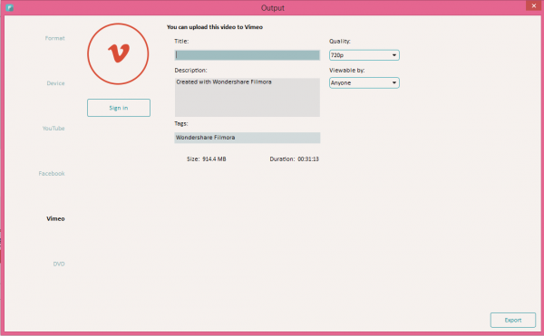
Task: Switch to the Device tab
Action: pyautogui.click(x=55, y=83)
